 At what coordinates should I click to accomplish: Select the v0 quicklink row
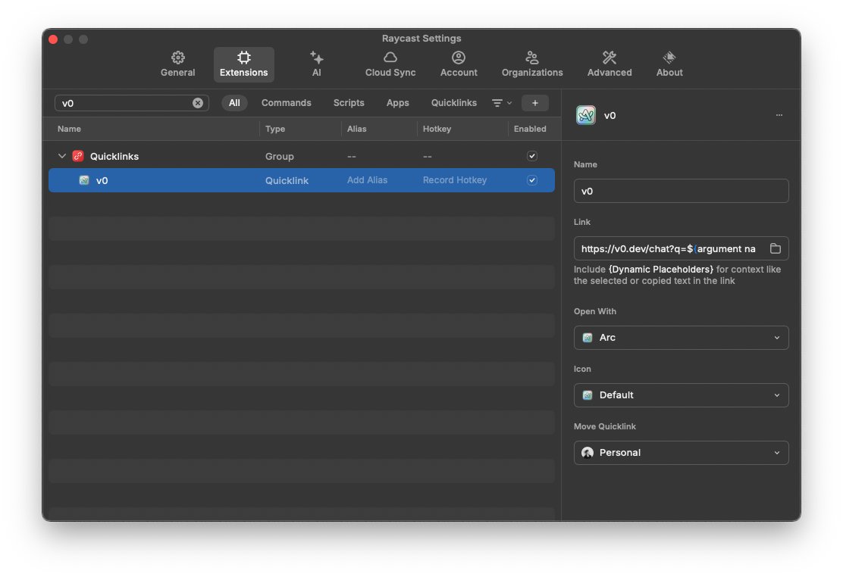click(302, 180)
